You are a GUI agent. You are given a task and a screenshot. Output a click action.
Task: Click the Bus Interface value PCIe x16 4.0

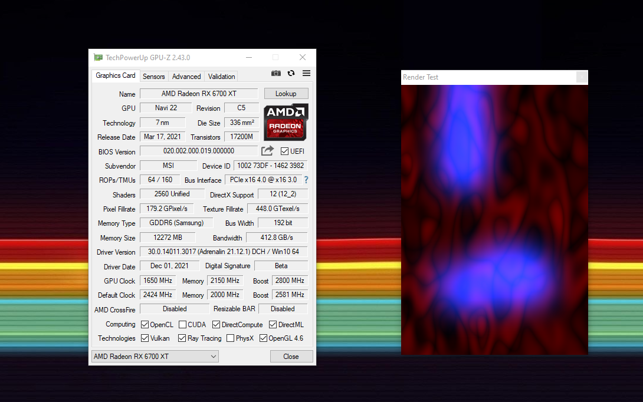click(263, 180)
